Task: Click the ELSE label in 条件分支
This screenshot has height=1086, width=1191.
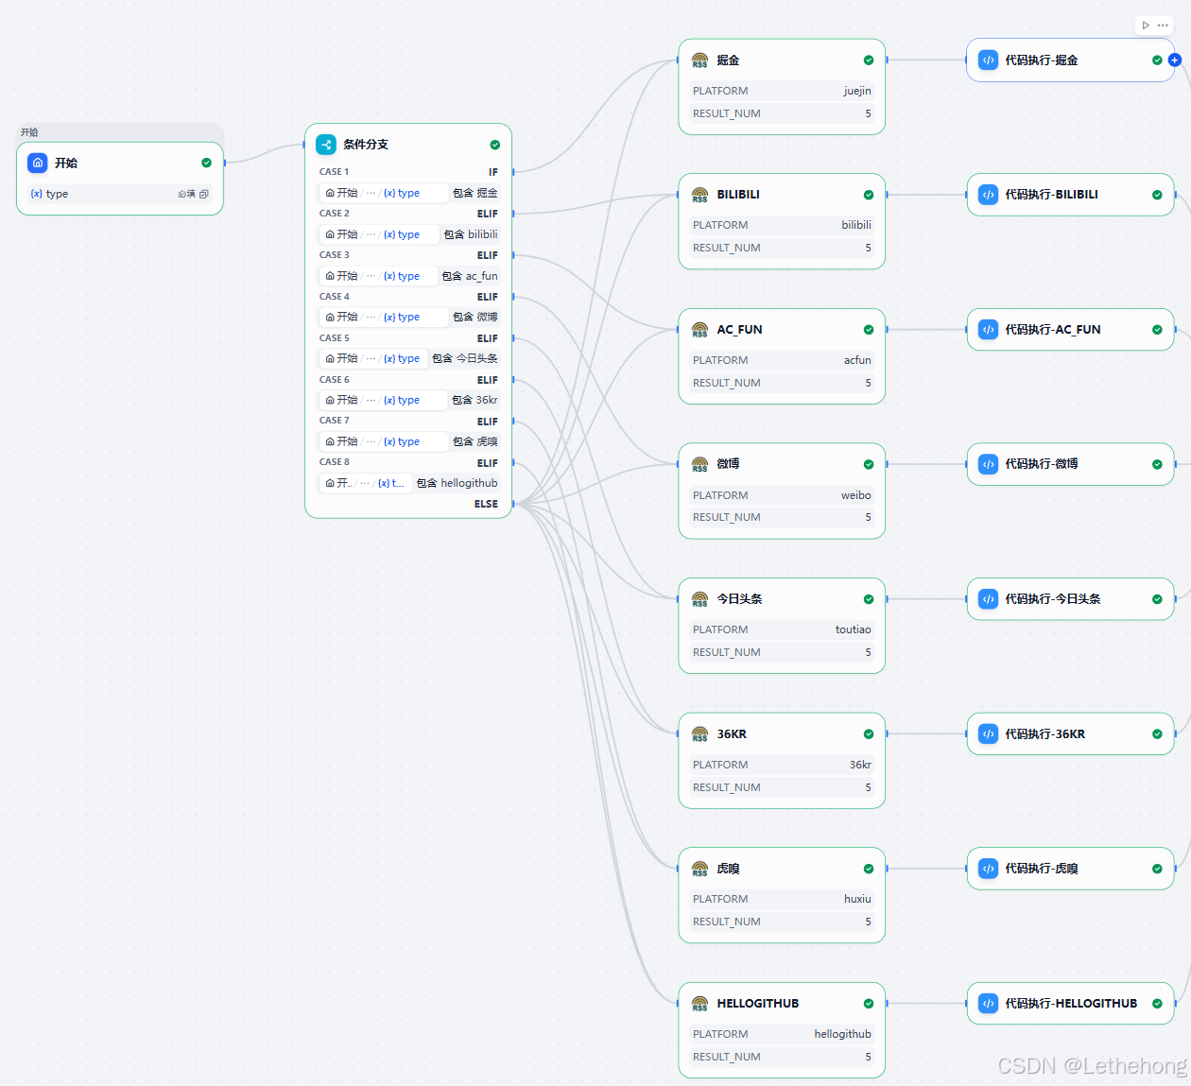Action: (486, 504)
